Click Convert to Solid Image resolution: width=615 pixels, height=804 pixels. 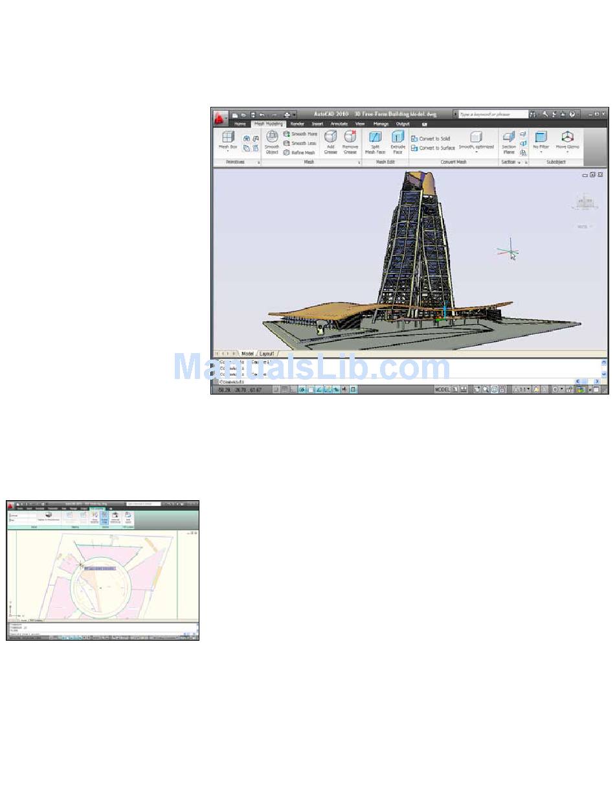430,139
